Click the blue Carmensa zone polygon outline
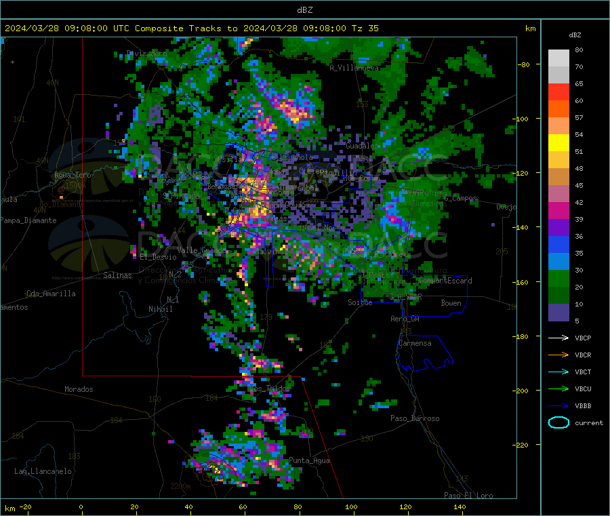 pyautogui.click(x=425, y=352)
